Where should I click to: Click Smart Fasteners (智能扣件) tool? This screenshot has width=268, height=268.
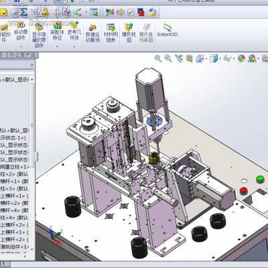click(4, 32)
